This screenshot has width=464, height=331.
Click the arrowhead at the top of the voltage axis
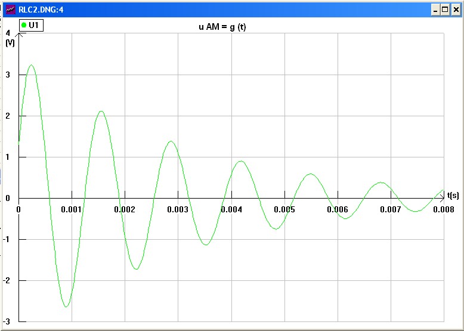(18, 35)
